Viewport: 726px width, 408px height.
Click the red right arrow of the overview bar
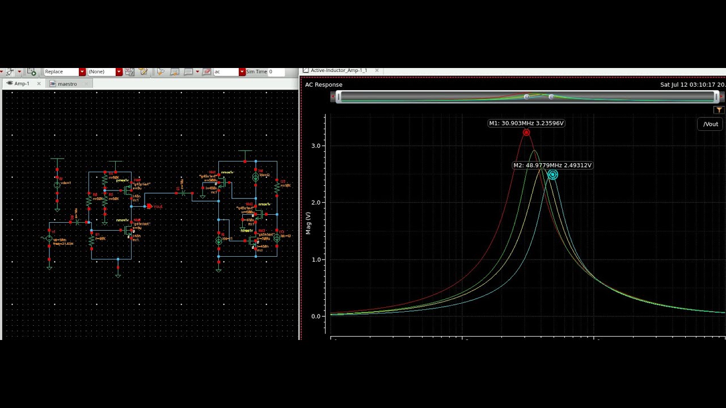coord(721,97)
